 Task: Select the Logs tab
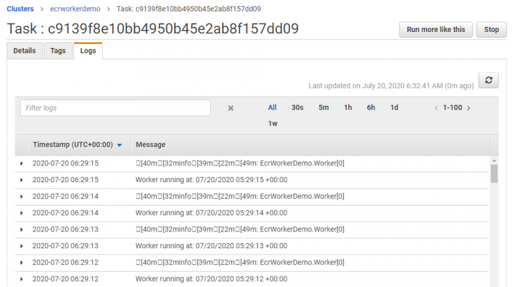pos(87,51)
